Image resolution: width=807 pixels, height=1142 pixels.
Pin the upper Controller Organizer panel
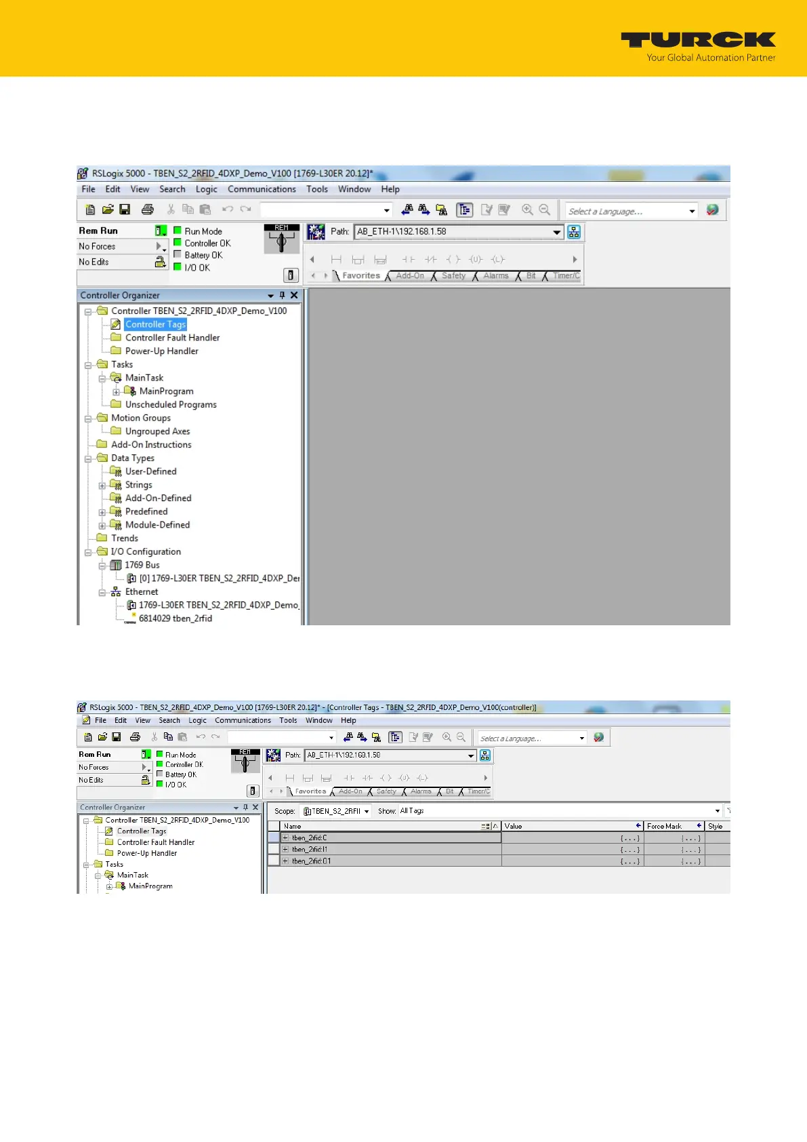pos(283,296)
